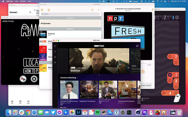Viewport: 188px width, 117px height.
Task: Click the This American Life podcast artwork
Action: point(43,49)
